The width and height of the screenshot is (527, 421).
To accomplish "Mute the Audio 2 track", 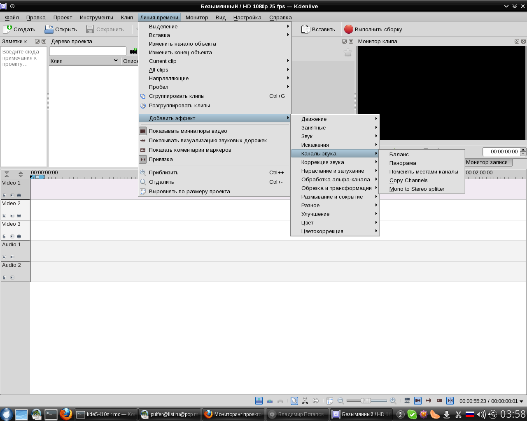I will (12, 278).
